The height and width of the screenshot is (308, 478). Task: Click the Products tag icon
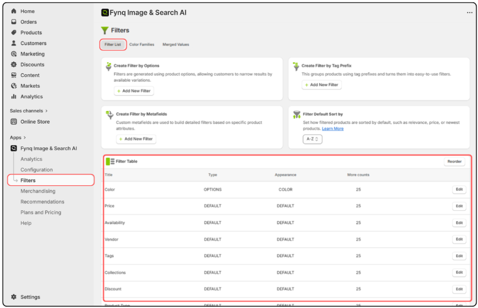pyautogui.click(x=14, y=32)
